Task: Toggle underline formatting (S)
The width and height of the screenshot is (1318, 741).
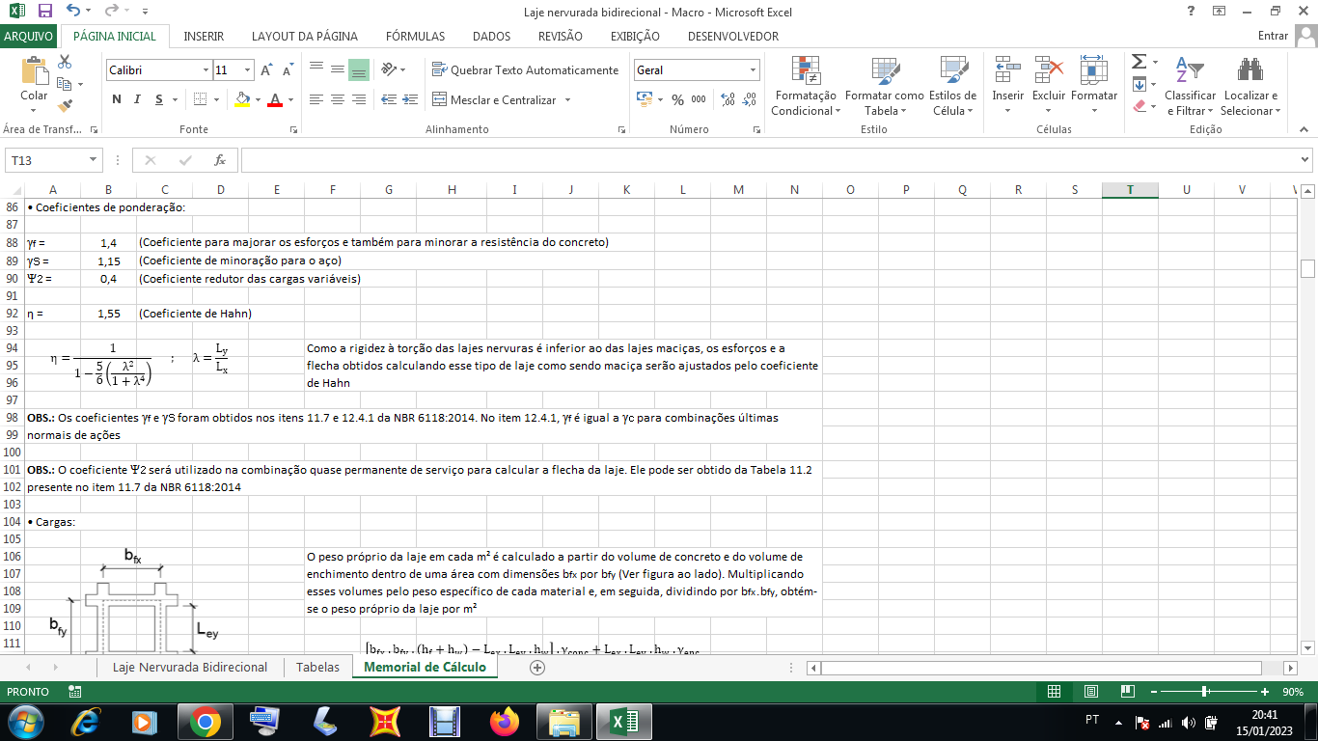Action: 159,99
